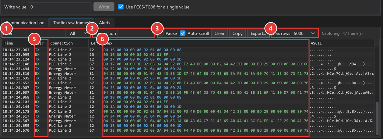Click the Export... button
This screenshot has width=383, height=139.
pyautogui.click(x=258, y=33)
